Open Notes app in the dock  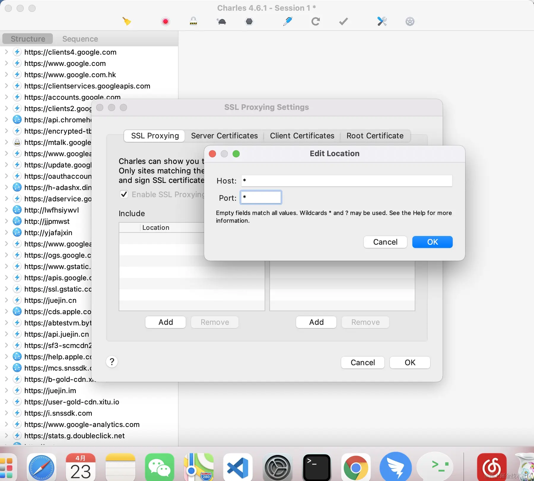(x=120, y=467)
